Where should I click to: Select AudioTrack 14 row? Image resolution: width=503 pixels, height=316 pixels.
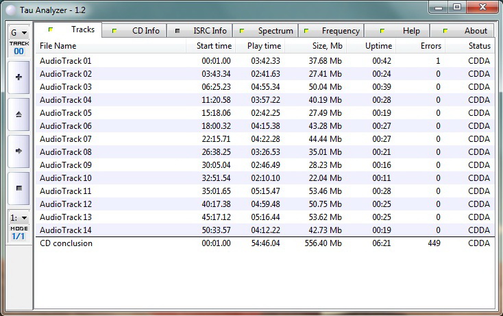66,230
